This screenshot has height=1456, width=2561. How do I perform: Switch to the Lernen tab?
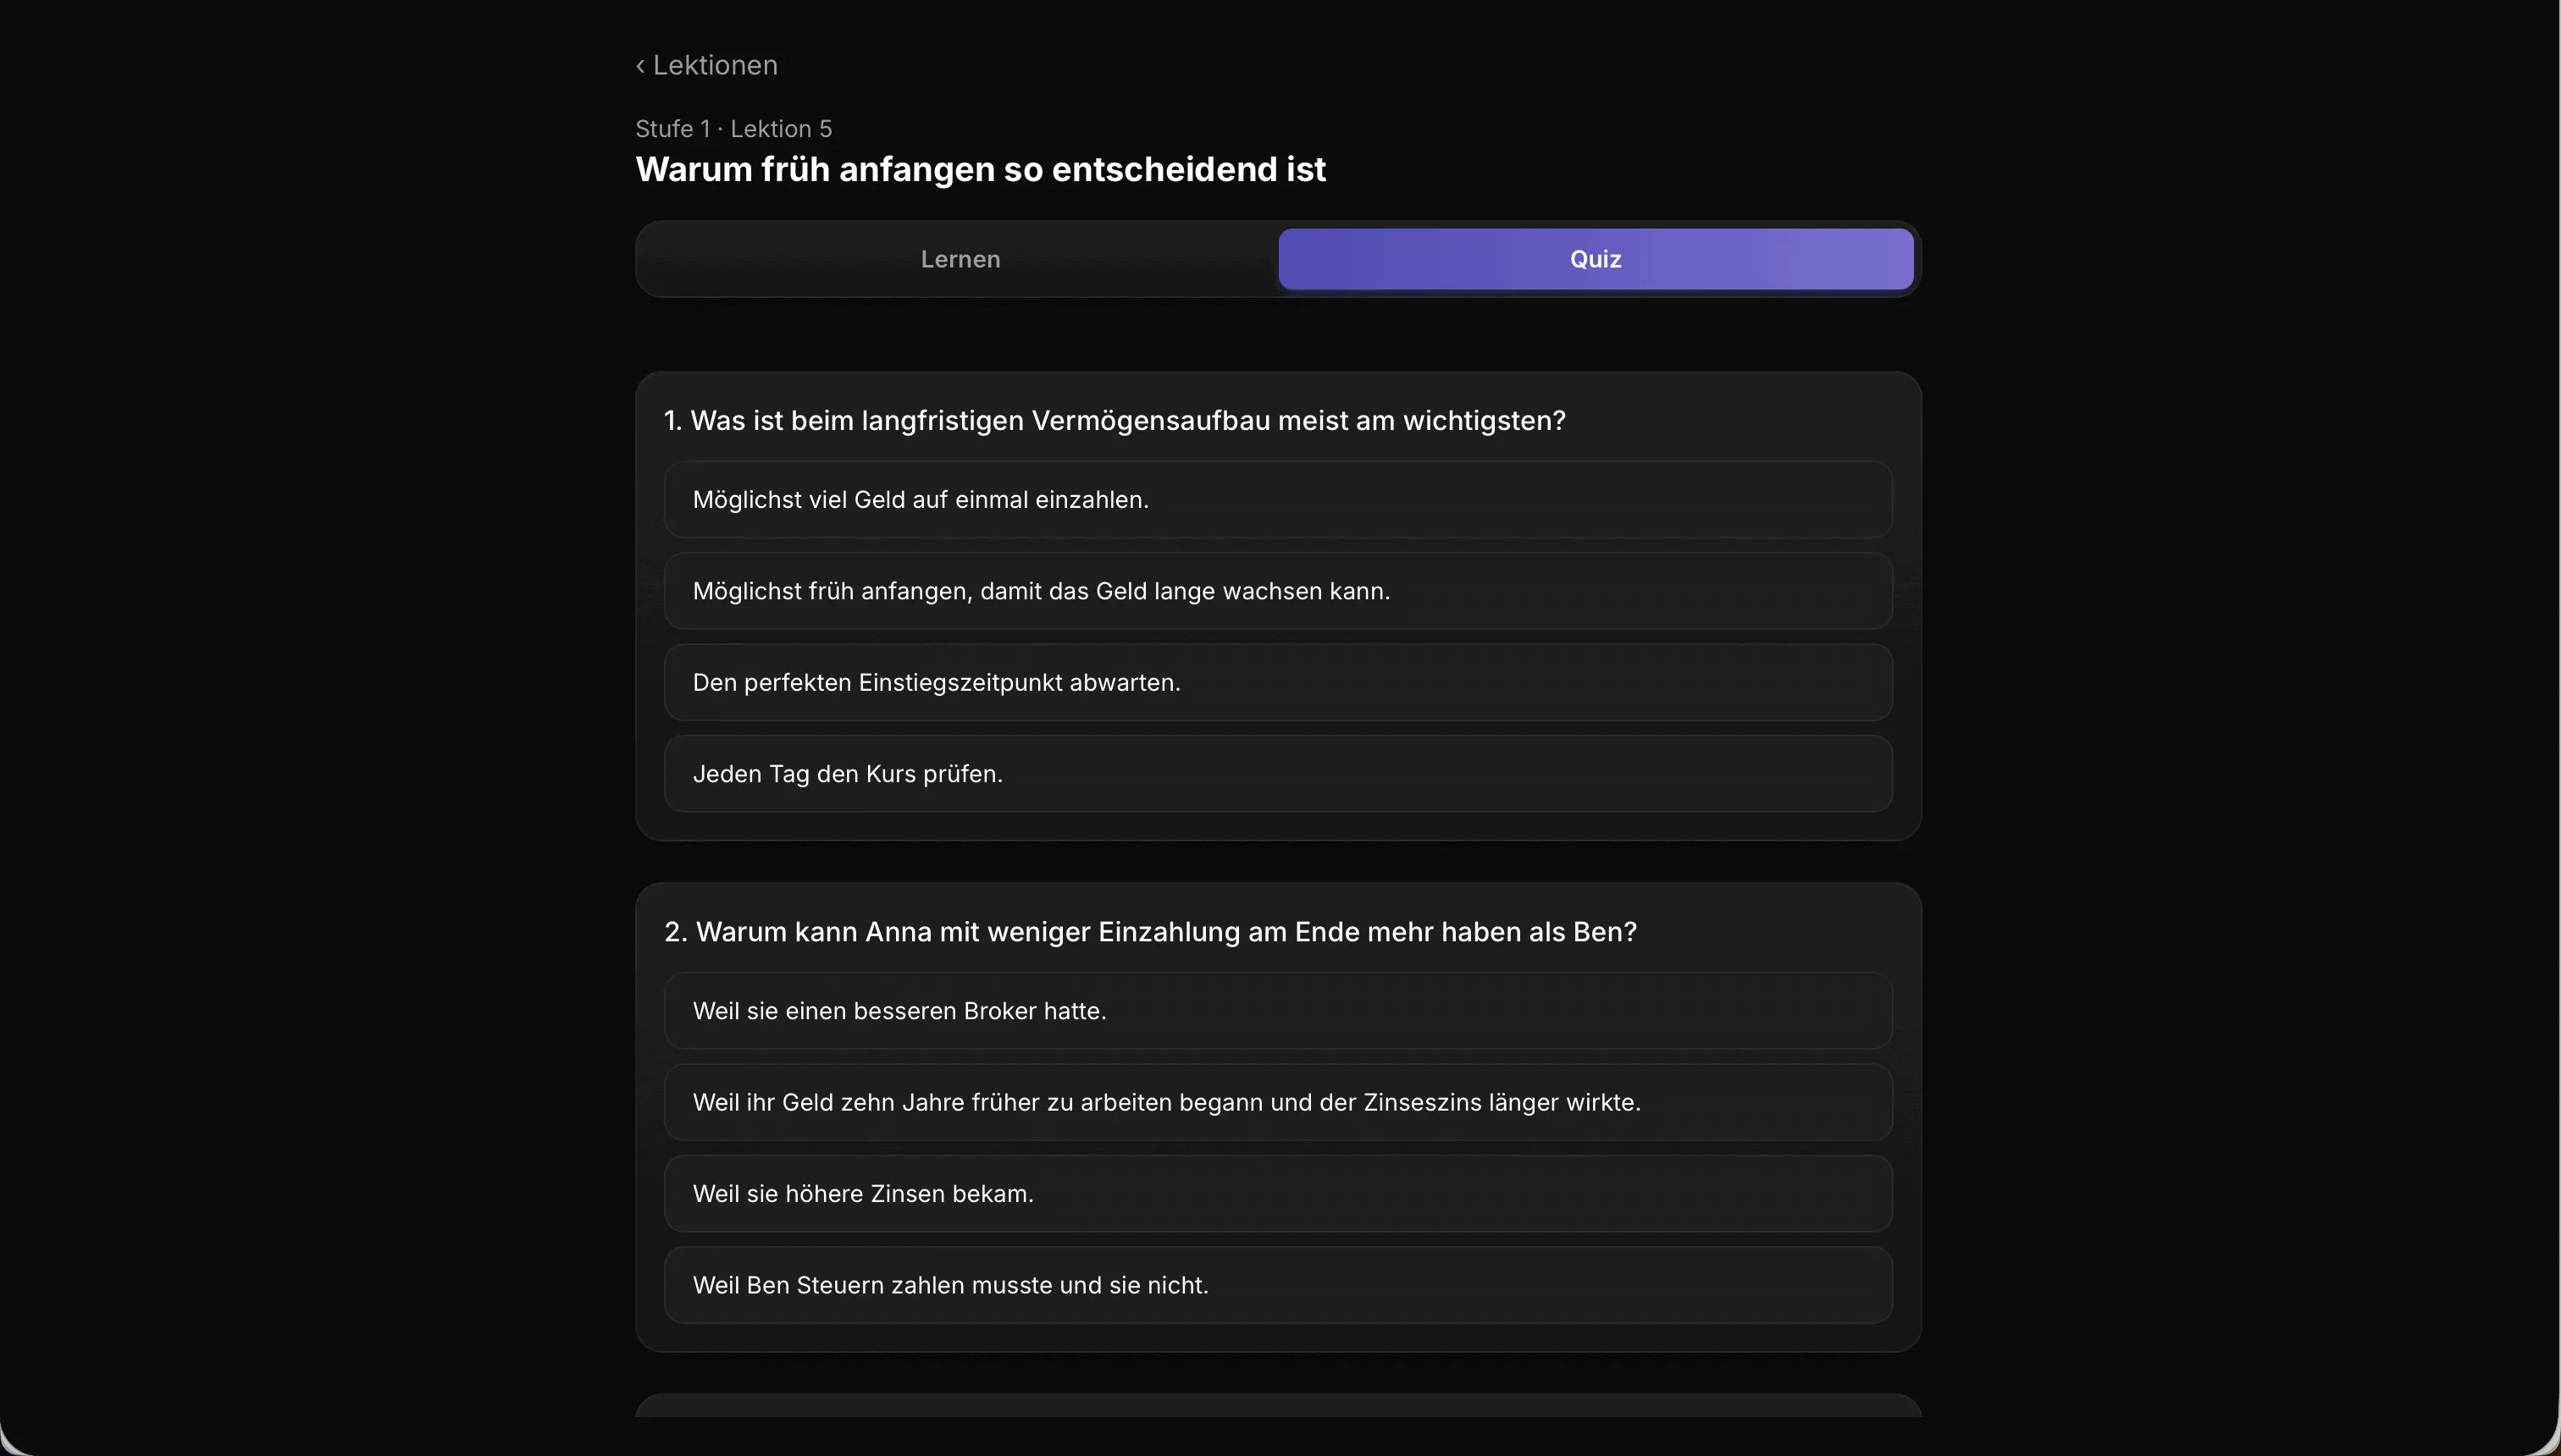coord(960,259)
